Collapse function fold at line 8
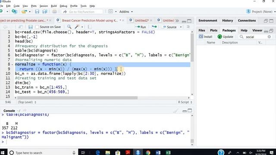The width and height of the screenshot is (276, 155). (x=12, y=65)
